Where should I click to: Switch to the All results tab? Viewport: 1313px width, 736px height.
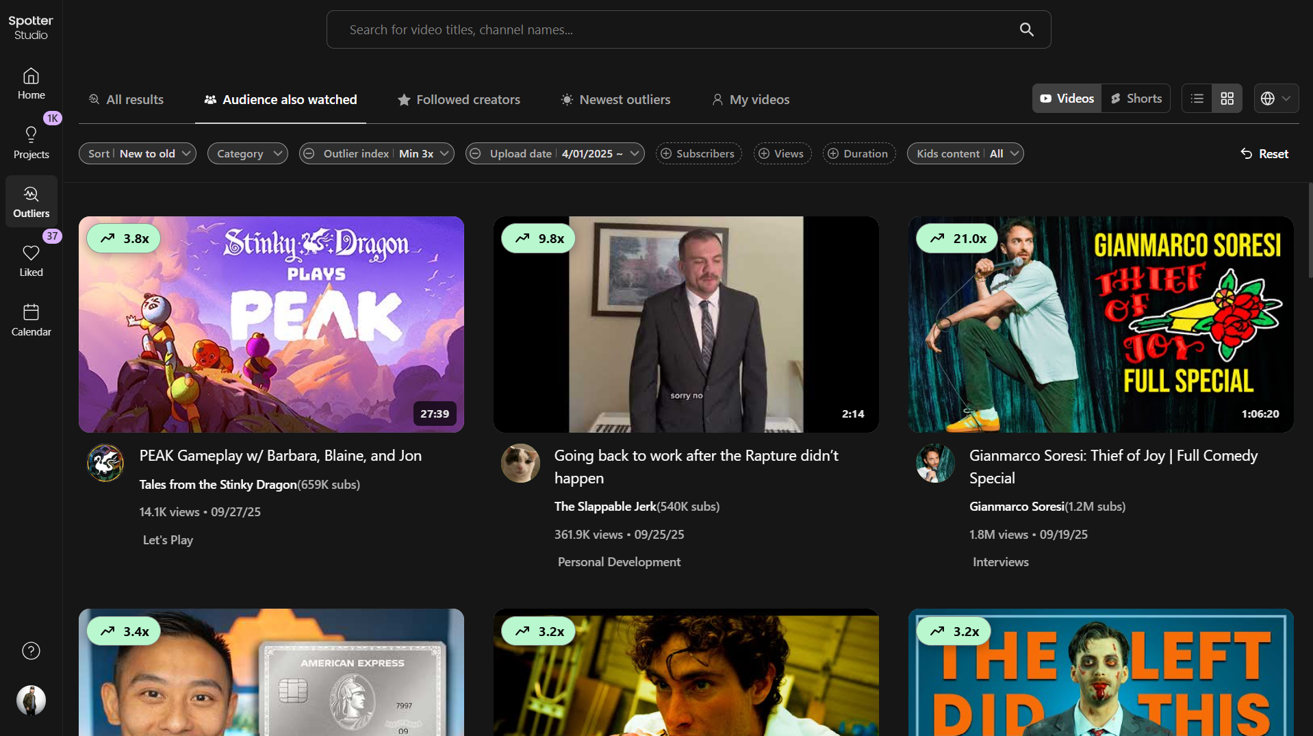click(127, 99)
